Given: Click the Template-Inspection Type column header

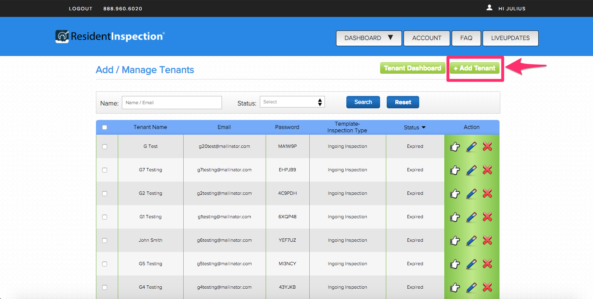Looking at the screenshot, I should point(347,127).
